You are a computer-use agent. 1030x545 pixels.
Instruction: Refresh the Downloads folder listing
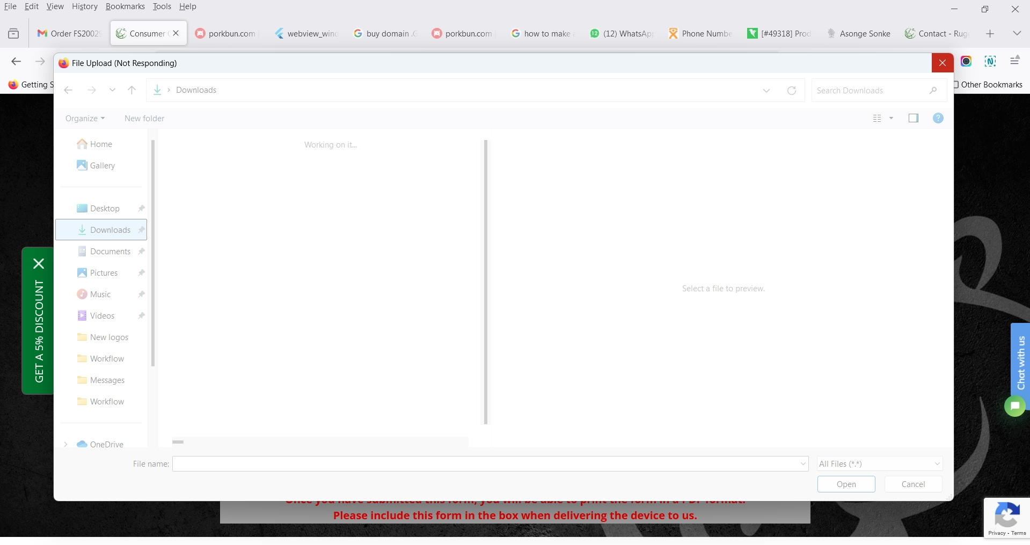792,91
